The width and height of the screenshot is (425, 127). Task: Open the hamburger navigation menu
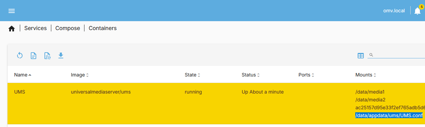click(12, 11)
